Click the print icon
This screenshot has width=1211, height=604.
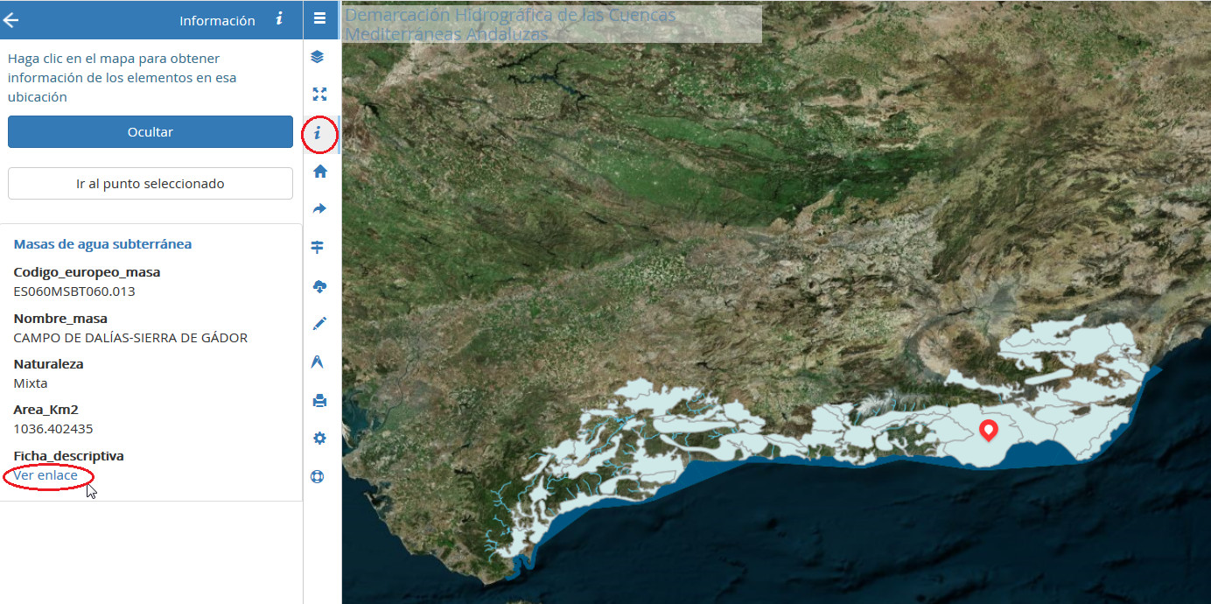point(319,401)
